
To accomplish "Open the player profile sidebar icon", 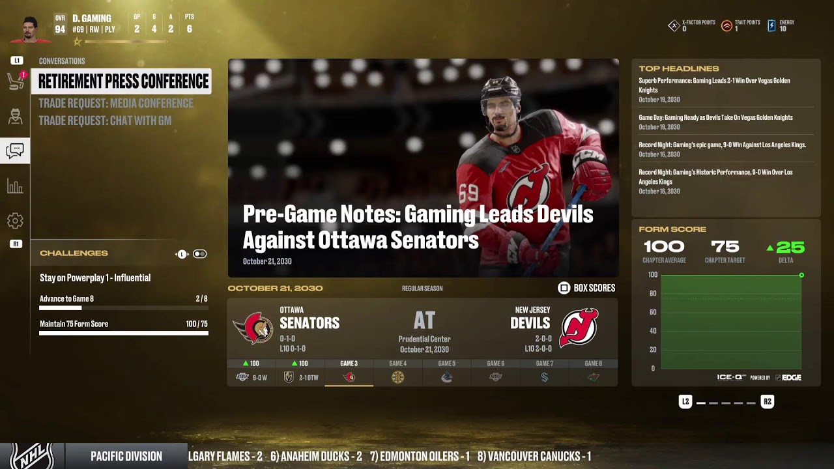I will pyautogui.click(x=15, y=116).
